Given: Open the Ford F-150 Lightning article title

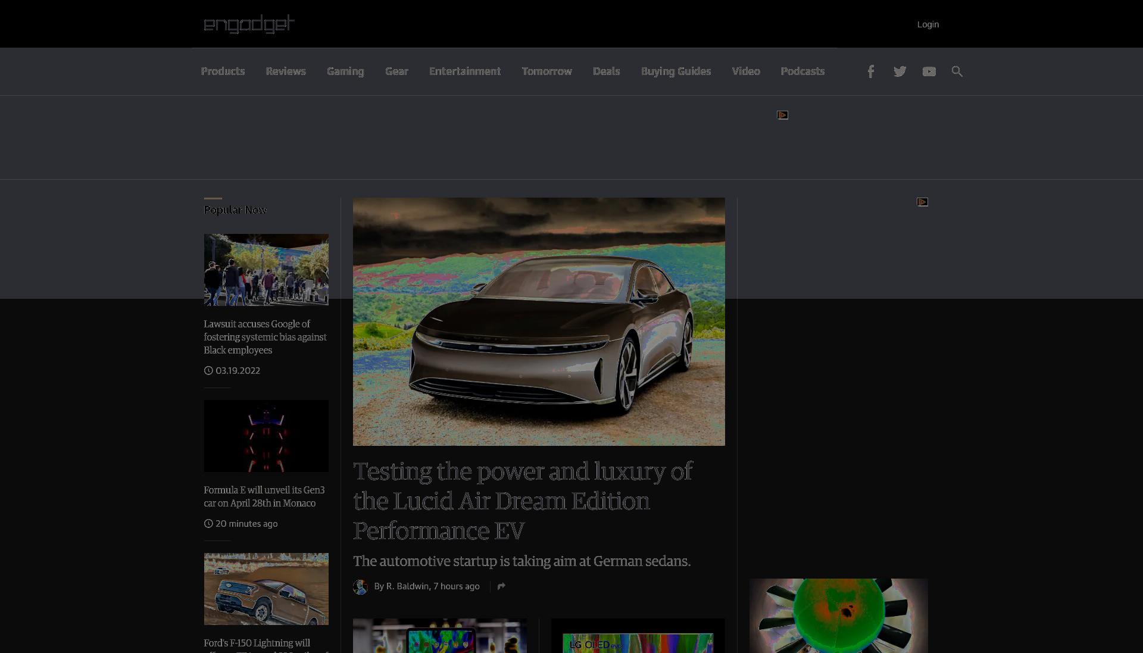Looking at the screenshot, I should coord(257,645).
